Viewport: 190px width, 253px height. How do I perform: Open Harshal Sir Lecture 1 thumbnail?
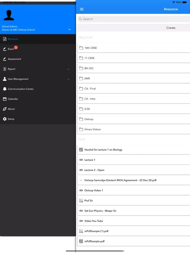click(x=81, y=150)
